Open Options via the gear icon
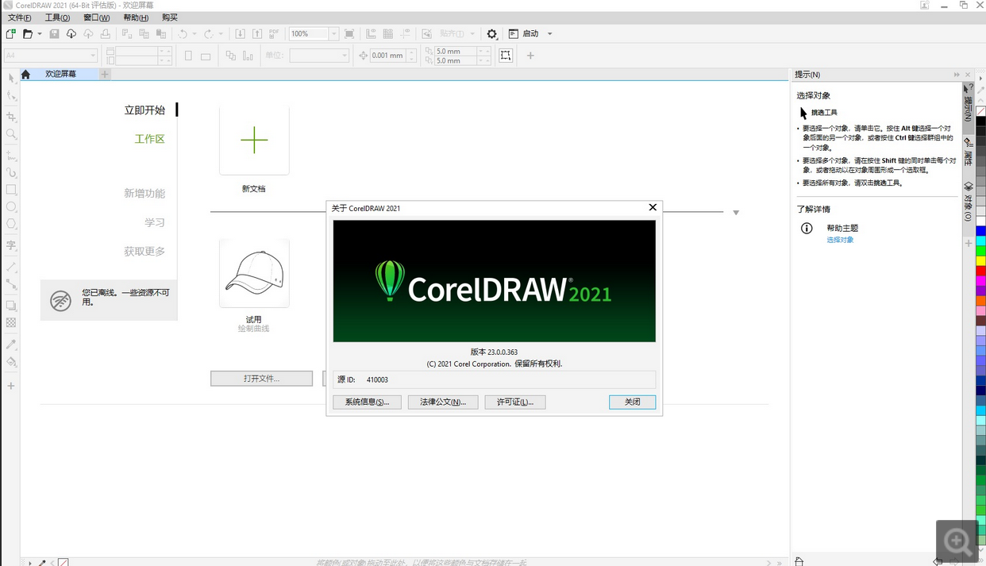The width and height of the screenshot is (986, 566). pyautogui.click(x=492, y=33)
